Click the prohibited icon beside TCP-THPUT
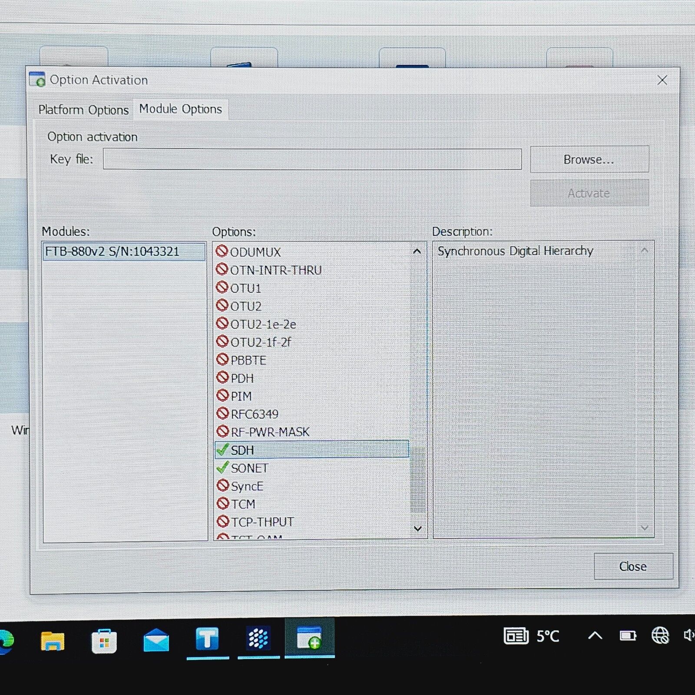The height and width of the screenshot is (695, 695). click(223, 521)
